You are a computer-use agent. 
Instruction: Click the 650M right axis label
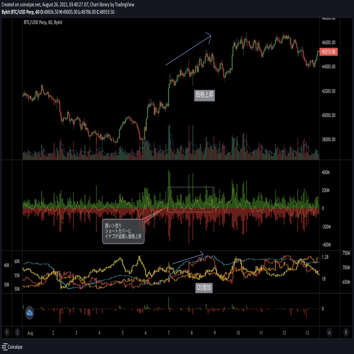click(346, 282)
